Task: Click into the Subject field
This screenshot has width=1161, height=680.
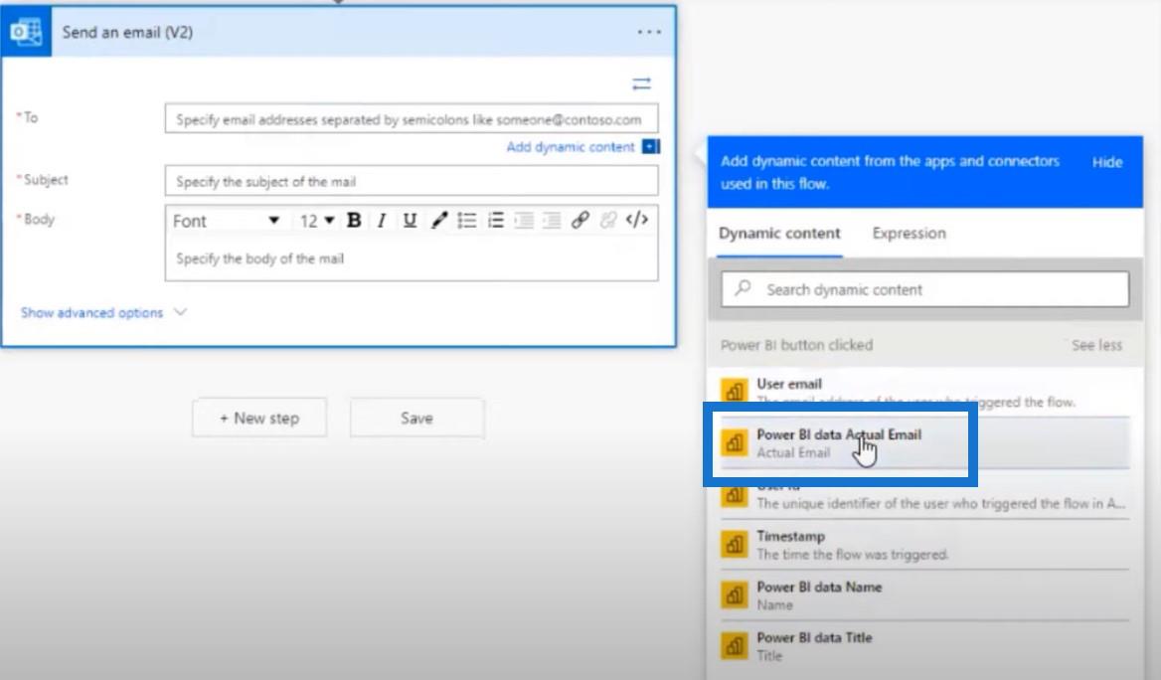Action: tap(412, 182)
